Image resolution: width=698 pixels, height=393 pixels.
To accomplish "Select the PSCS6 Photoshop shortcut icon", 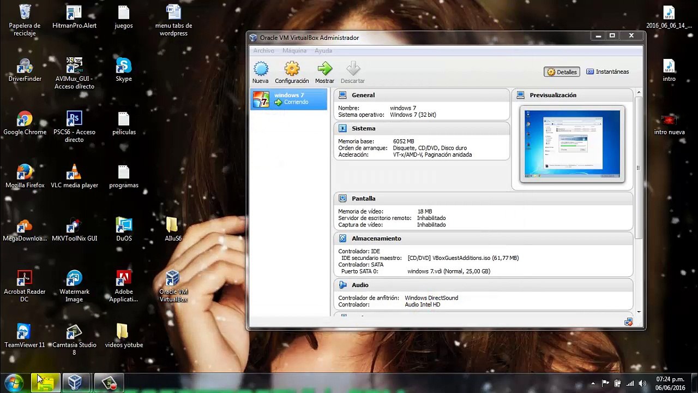I will coord(74,118).
